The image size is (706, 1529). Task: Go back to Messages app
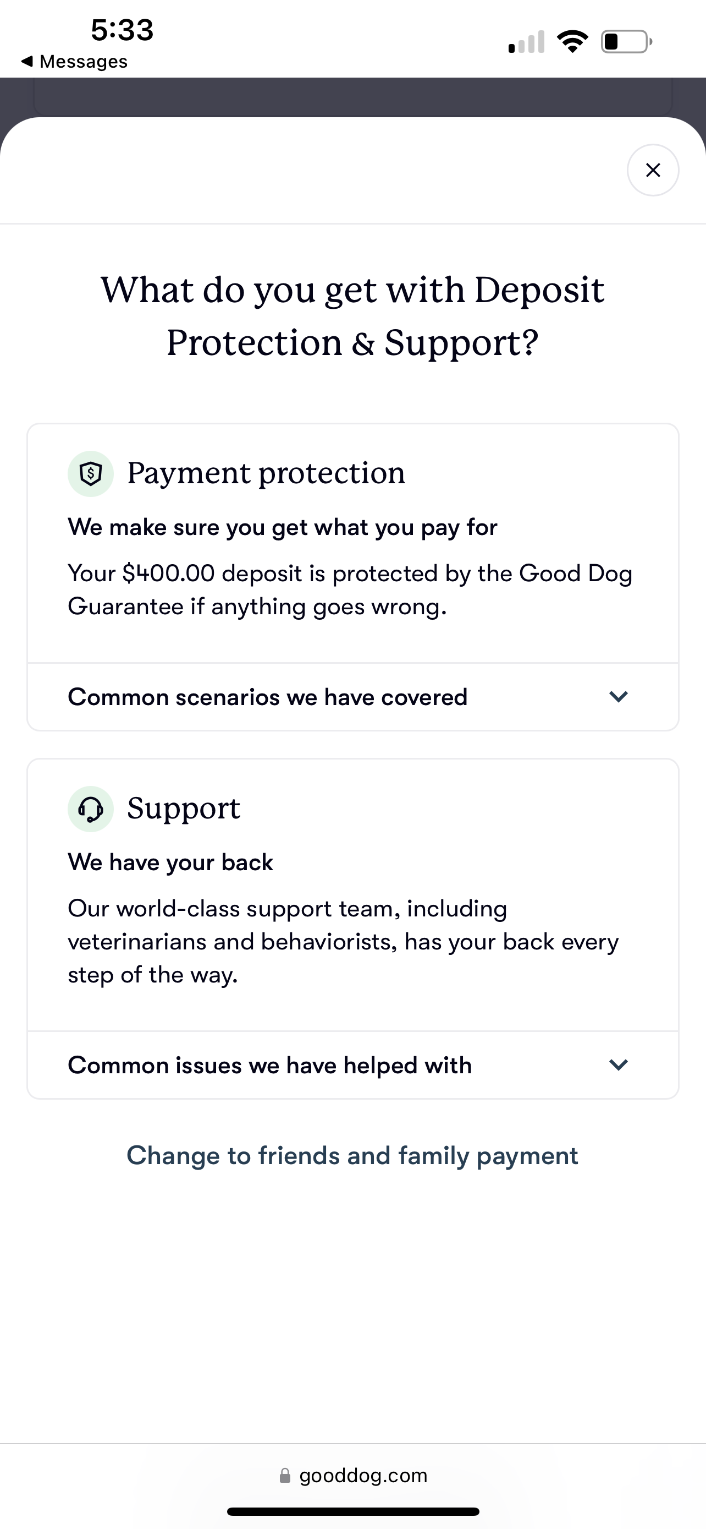74,61
